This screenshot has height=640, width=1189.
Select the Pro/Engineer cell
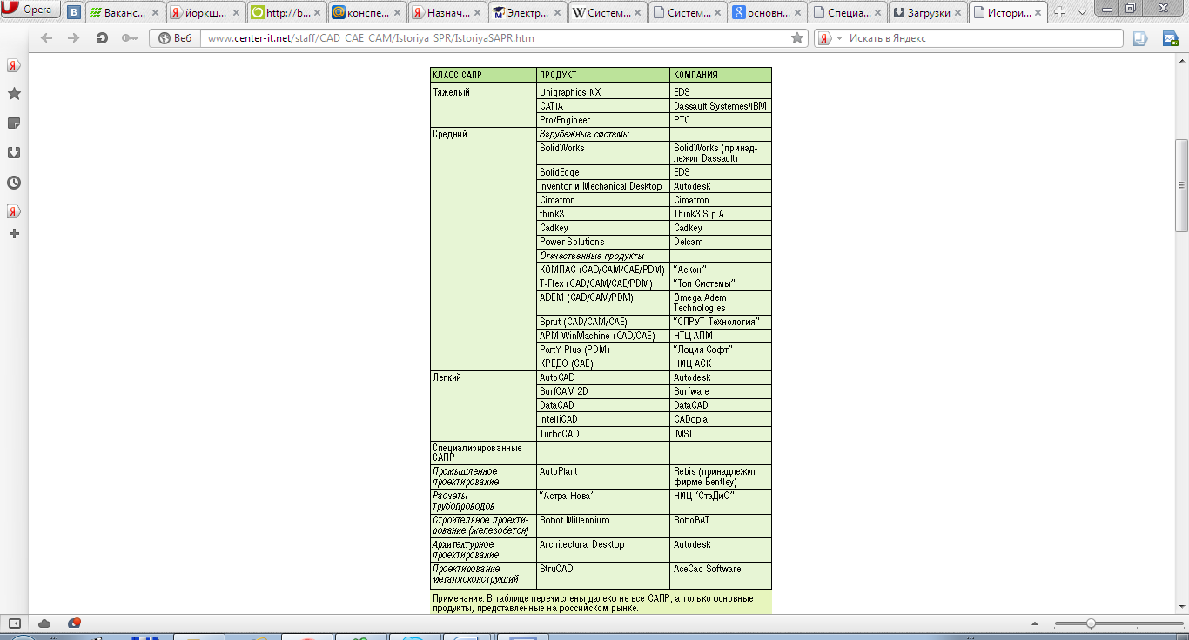pos(603,120)
